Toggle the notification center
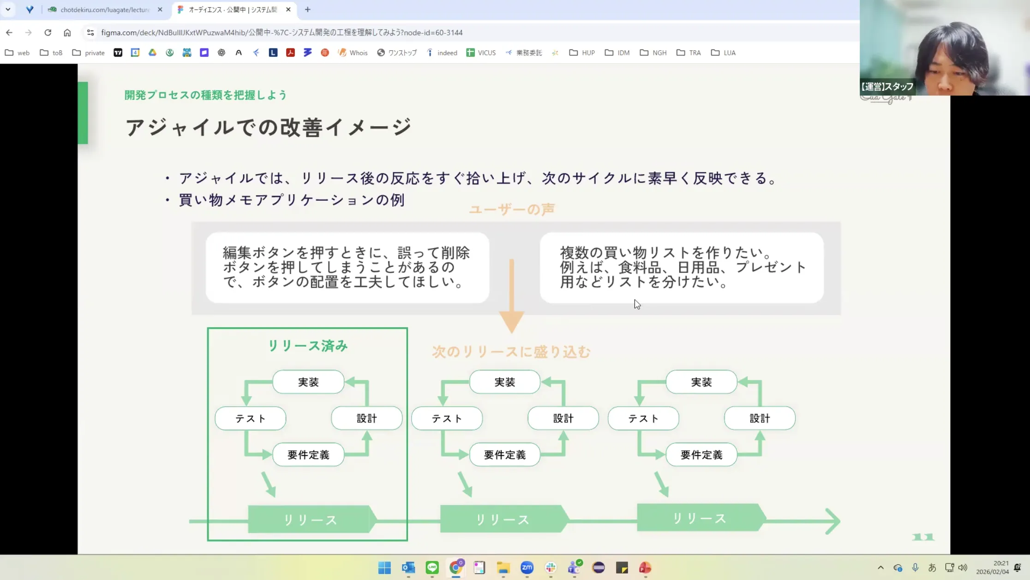Screen dimensions: 1030x580 1018,568
